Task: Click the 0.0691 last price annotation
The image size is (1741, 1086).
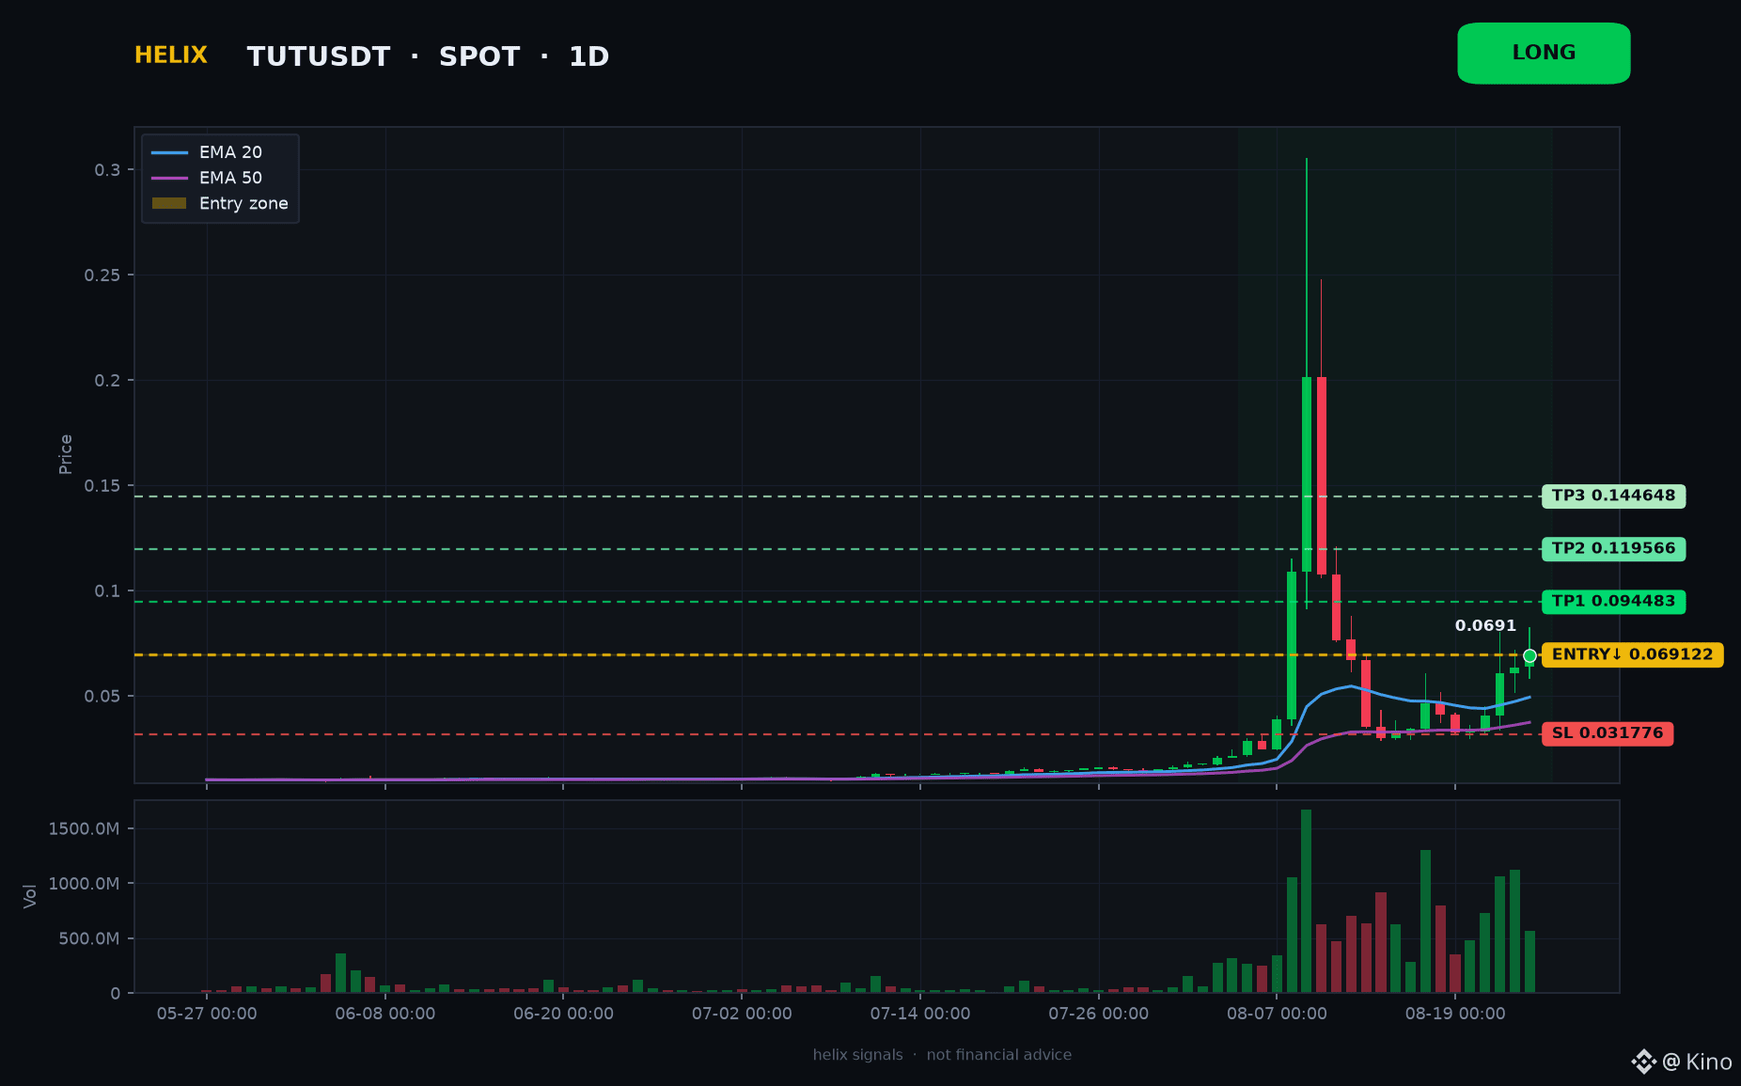Action: click(1485, 625)
